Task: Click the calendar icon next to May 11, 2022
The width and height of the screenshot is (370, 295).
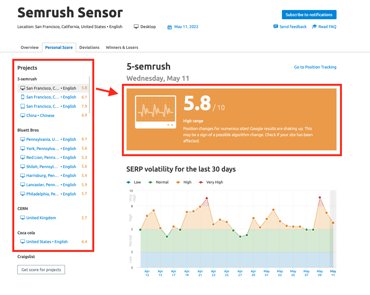Action: click(x=170, y=27)
